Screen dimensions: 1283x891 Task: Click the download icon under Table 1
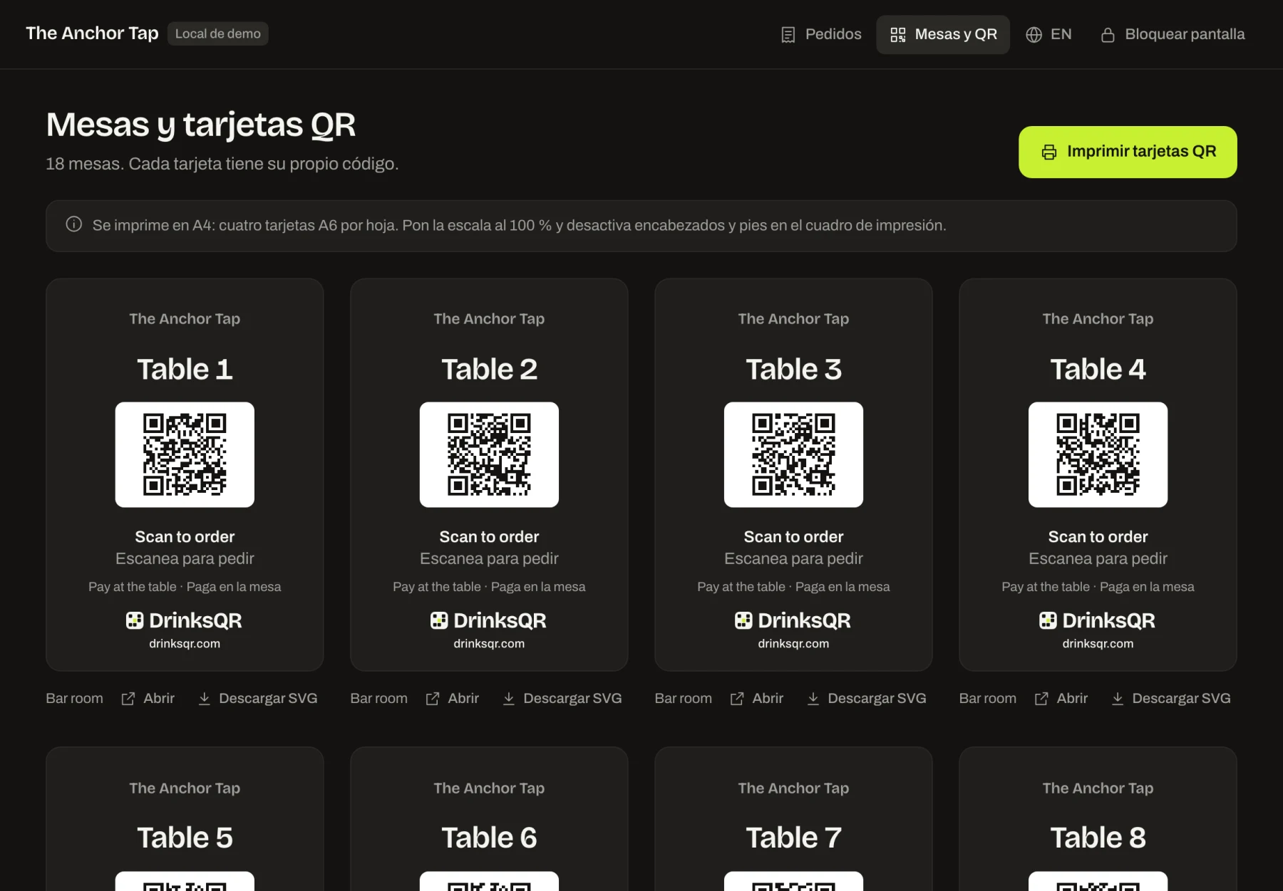(x=204, y=699)
